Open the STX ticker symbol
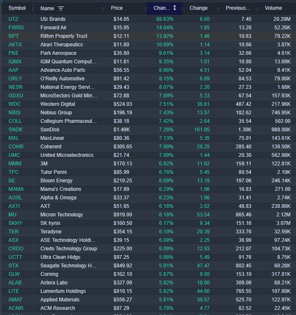The image size is (296, 315). [14, 266]
